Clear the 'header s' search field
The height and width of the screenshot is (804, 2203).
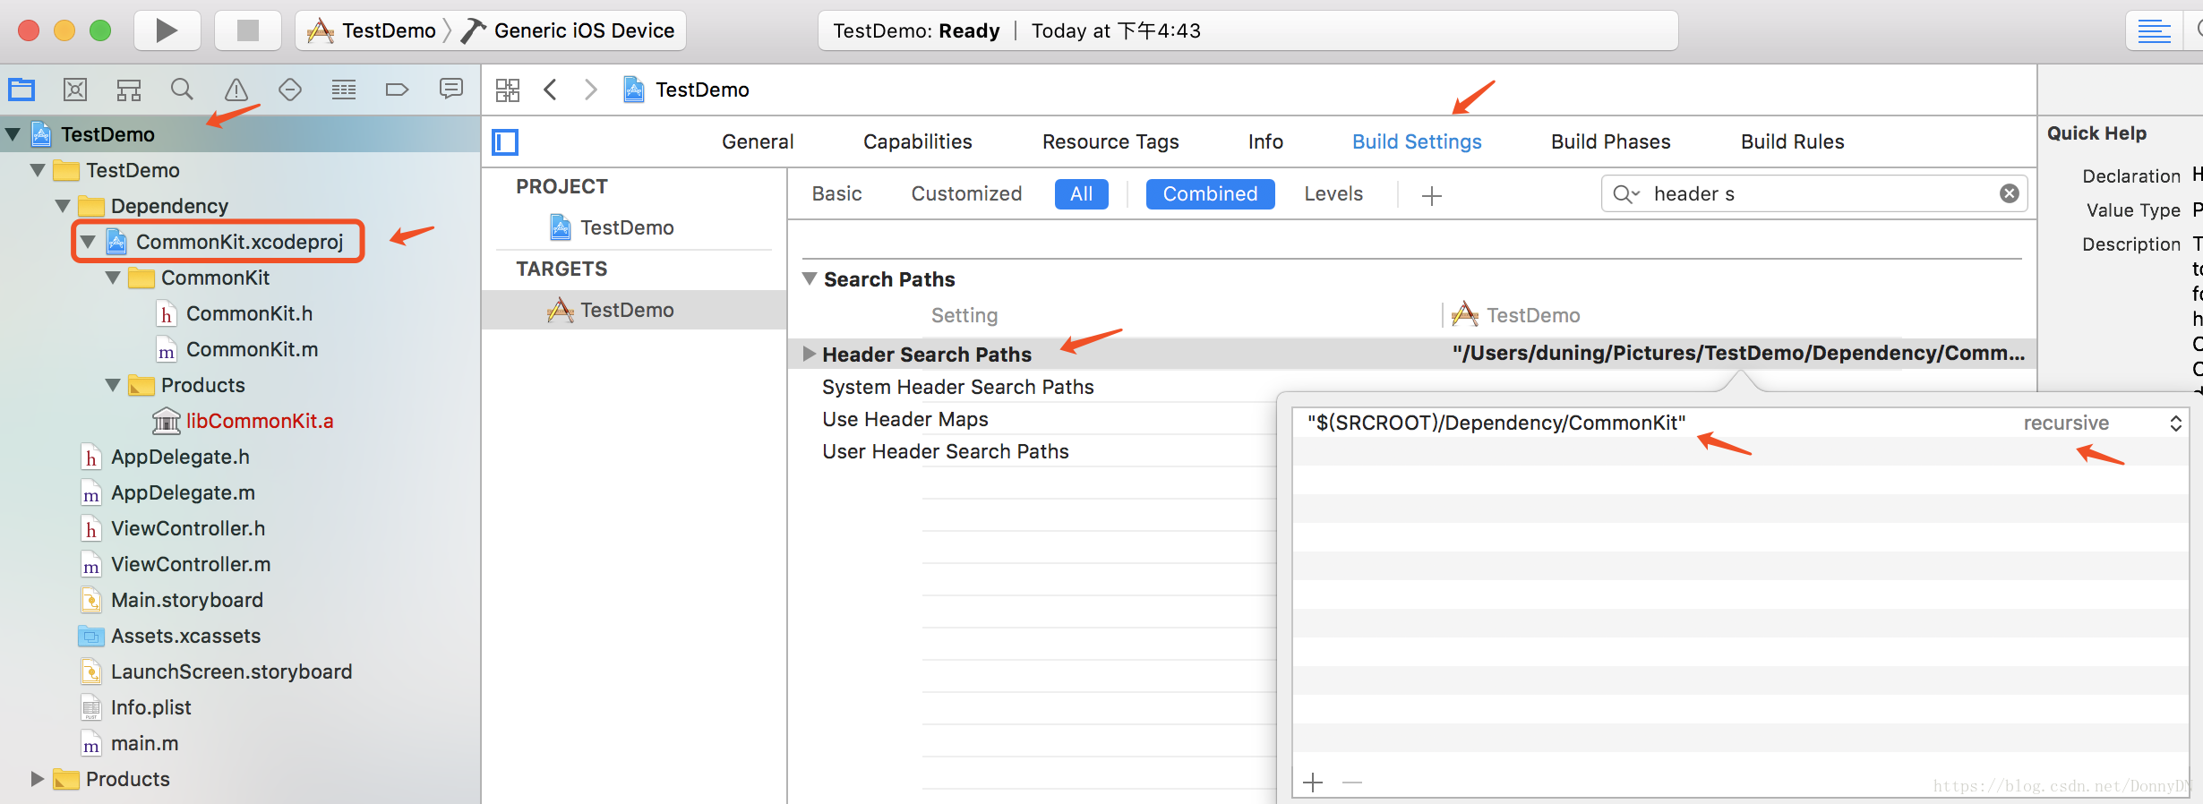point(2010,193)
